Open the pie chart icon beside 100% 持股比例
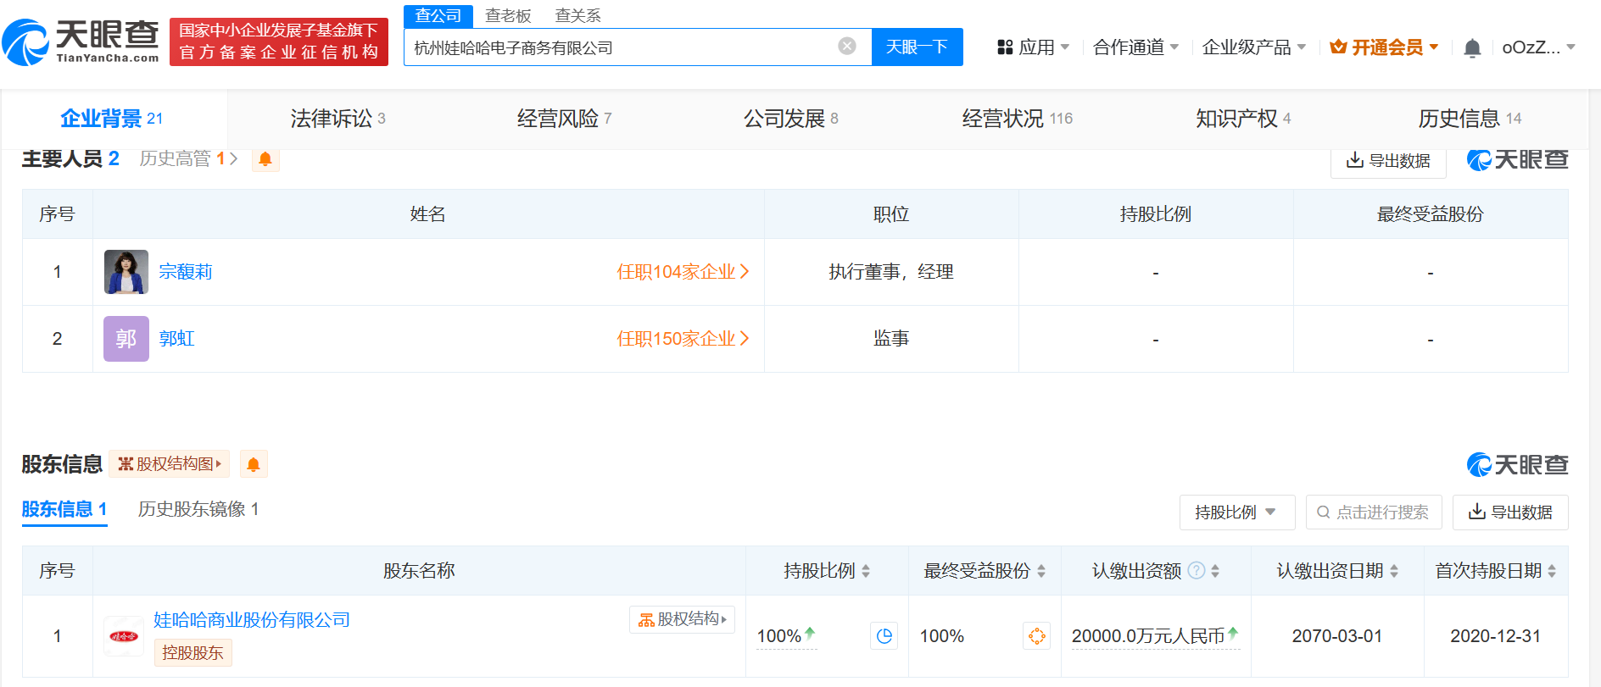 click(x=884, y=636)
